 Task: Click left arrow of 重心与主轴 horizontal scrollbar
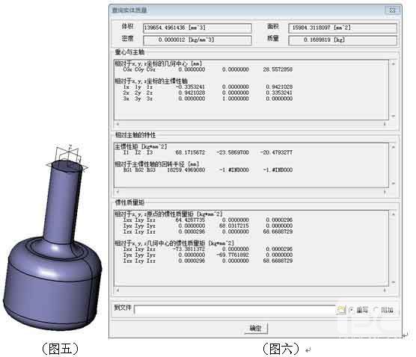[117, 124]
